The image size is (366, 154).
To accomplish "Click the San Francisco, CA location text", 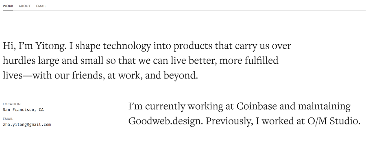I will click(23, 110).
